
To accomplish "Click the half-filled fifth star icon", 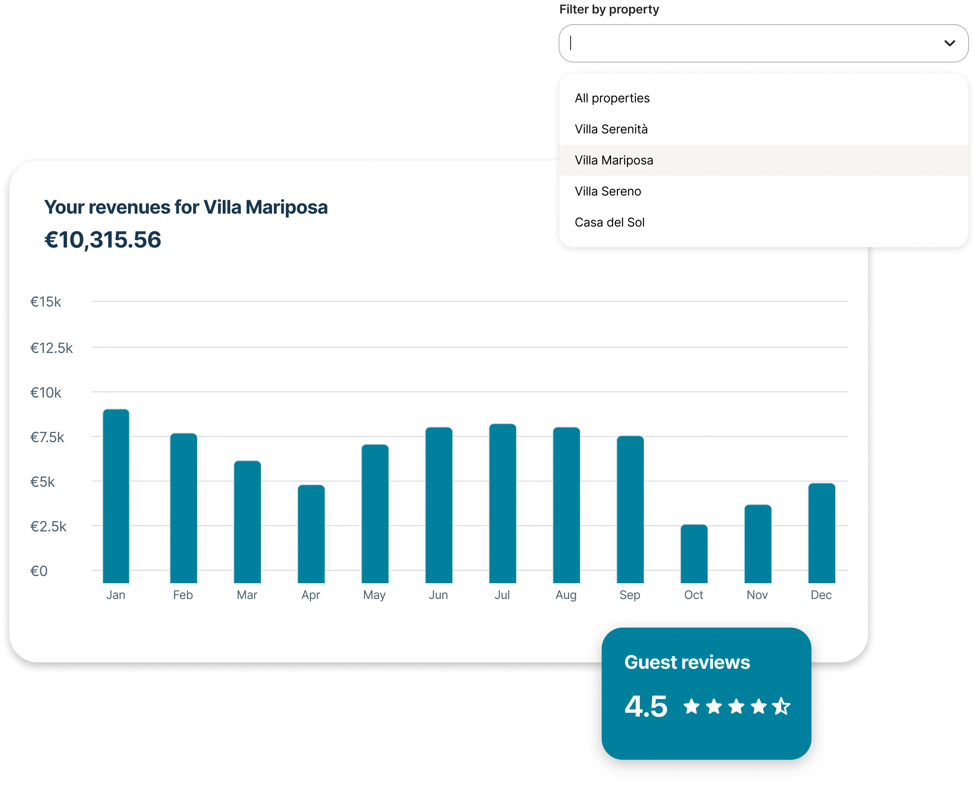I will coord(781,706).
